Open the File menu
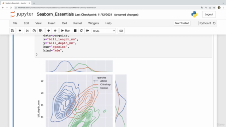 click(15, 23)
